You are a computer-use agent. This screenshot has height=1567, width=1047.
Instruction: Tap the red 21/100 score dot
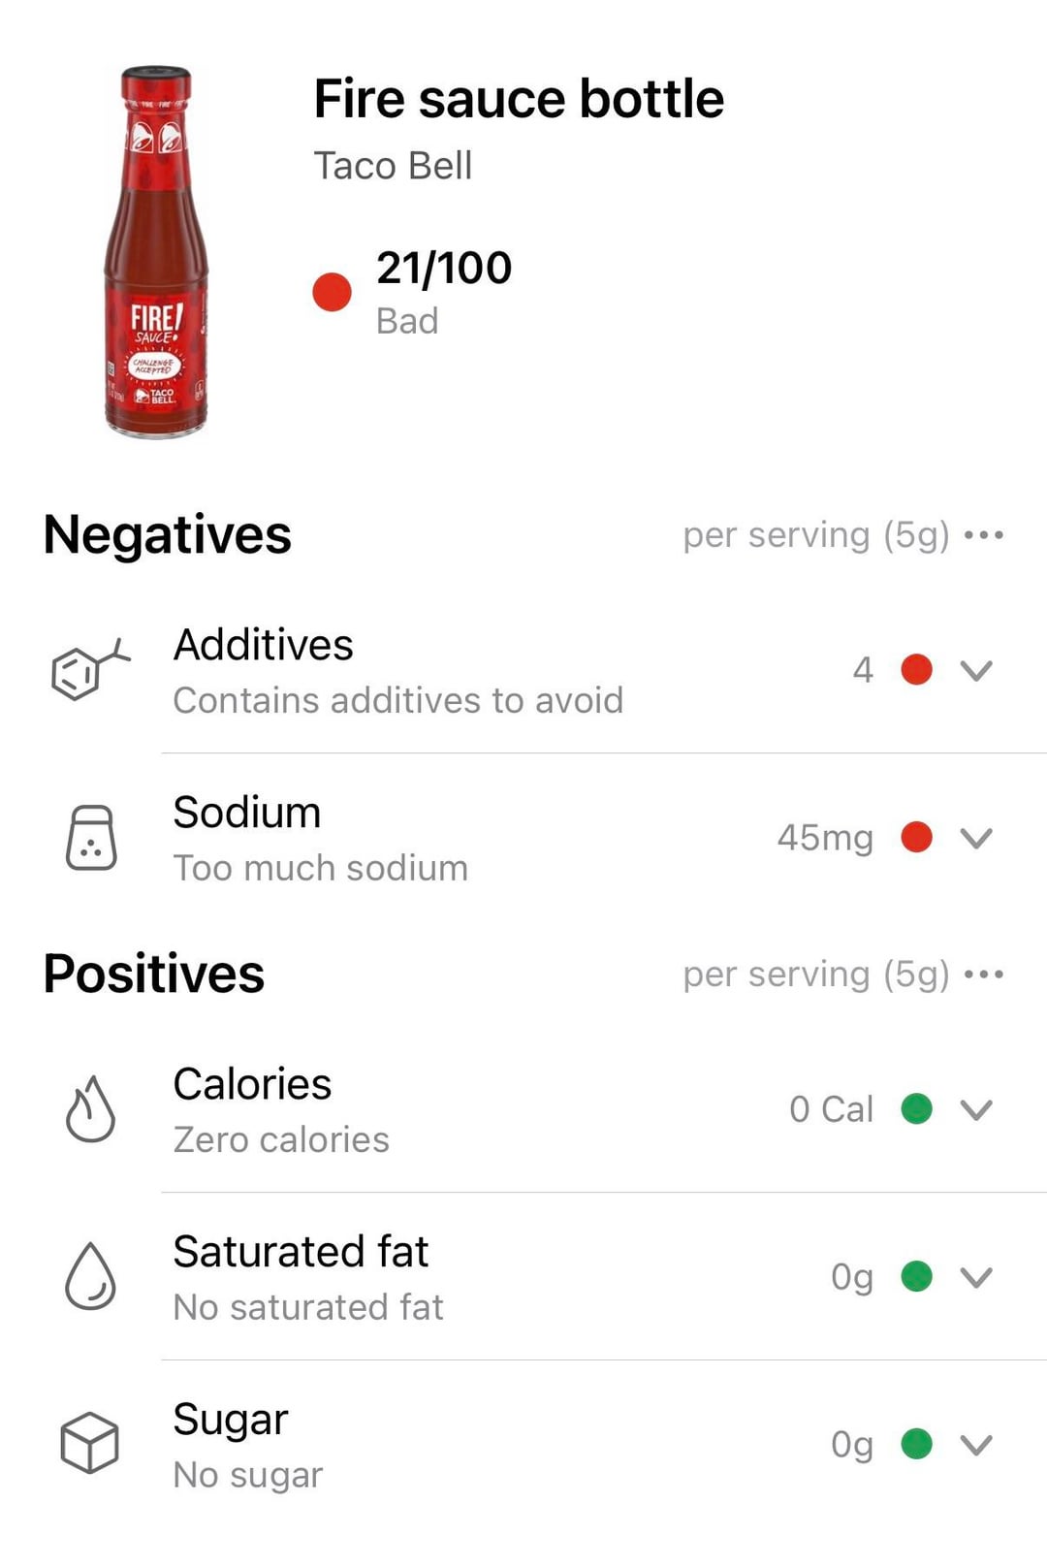[x=332, y=292]
